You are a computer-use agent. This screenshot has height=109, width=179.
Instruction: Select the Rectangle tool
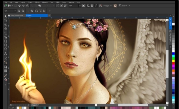[6, 41]
